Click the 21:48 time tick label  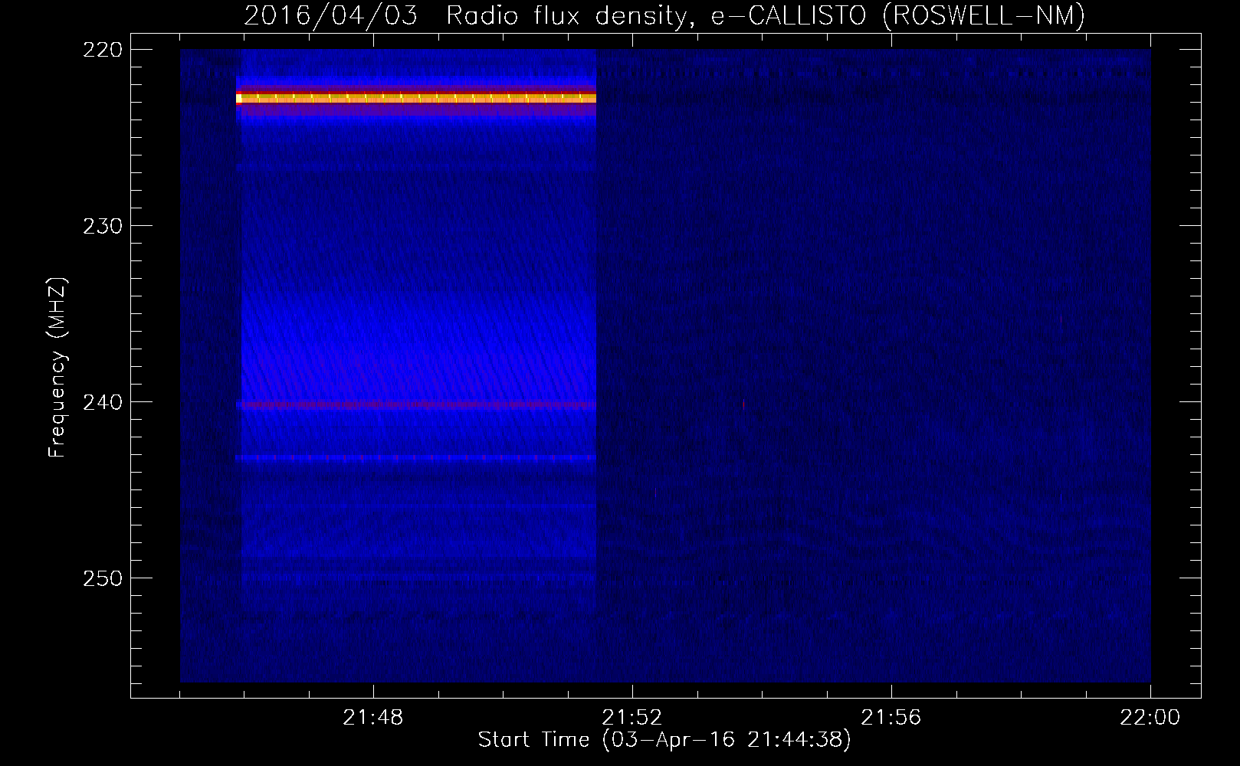(373, 718)
